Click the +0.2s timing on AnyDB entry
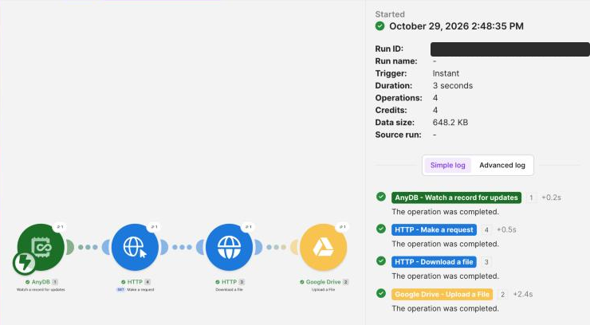590x325 pixels. point(551,198)
